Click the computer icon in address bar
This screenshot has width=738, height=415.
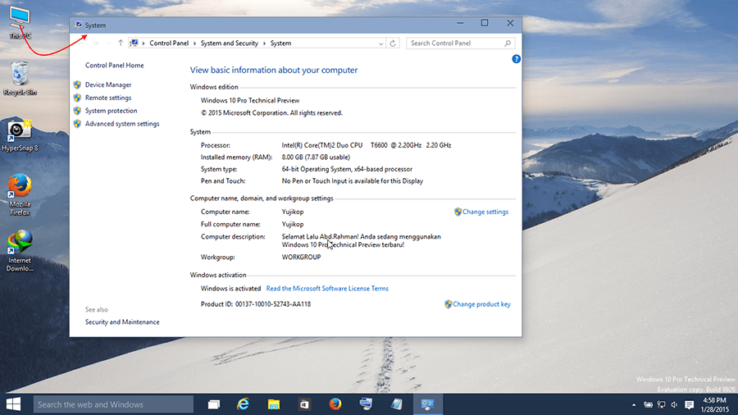pos(134,43)
